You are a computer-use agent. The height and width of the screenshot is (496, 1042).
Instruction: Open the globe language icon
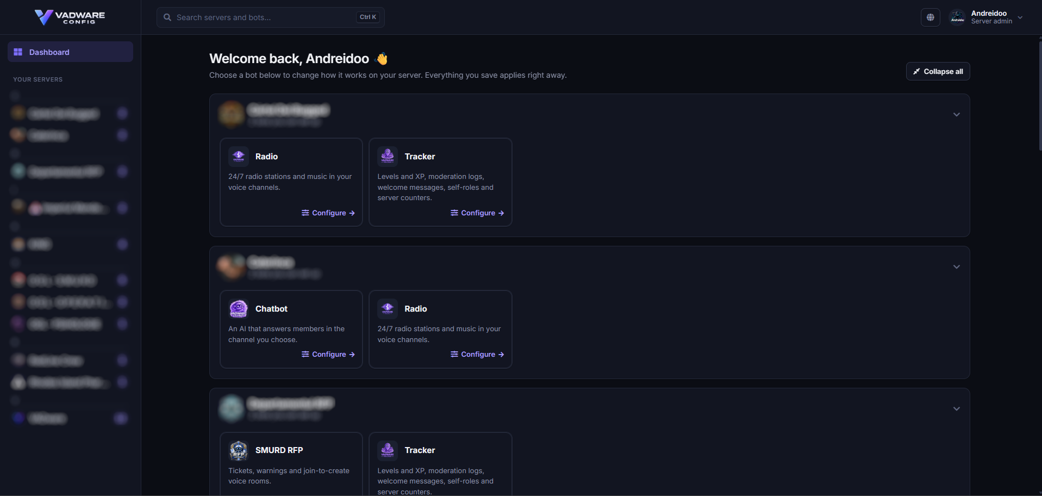click(931, 17)
